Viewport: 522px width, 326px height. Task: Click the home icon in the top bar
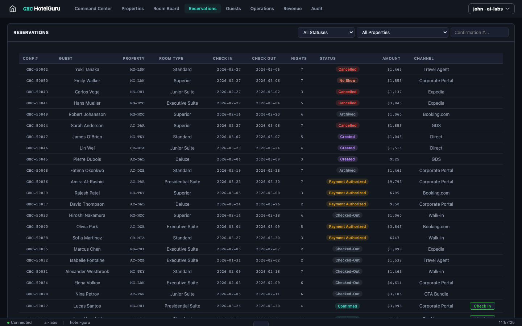[x=12, y=8]
